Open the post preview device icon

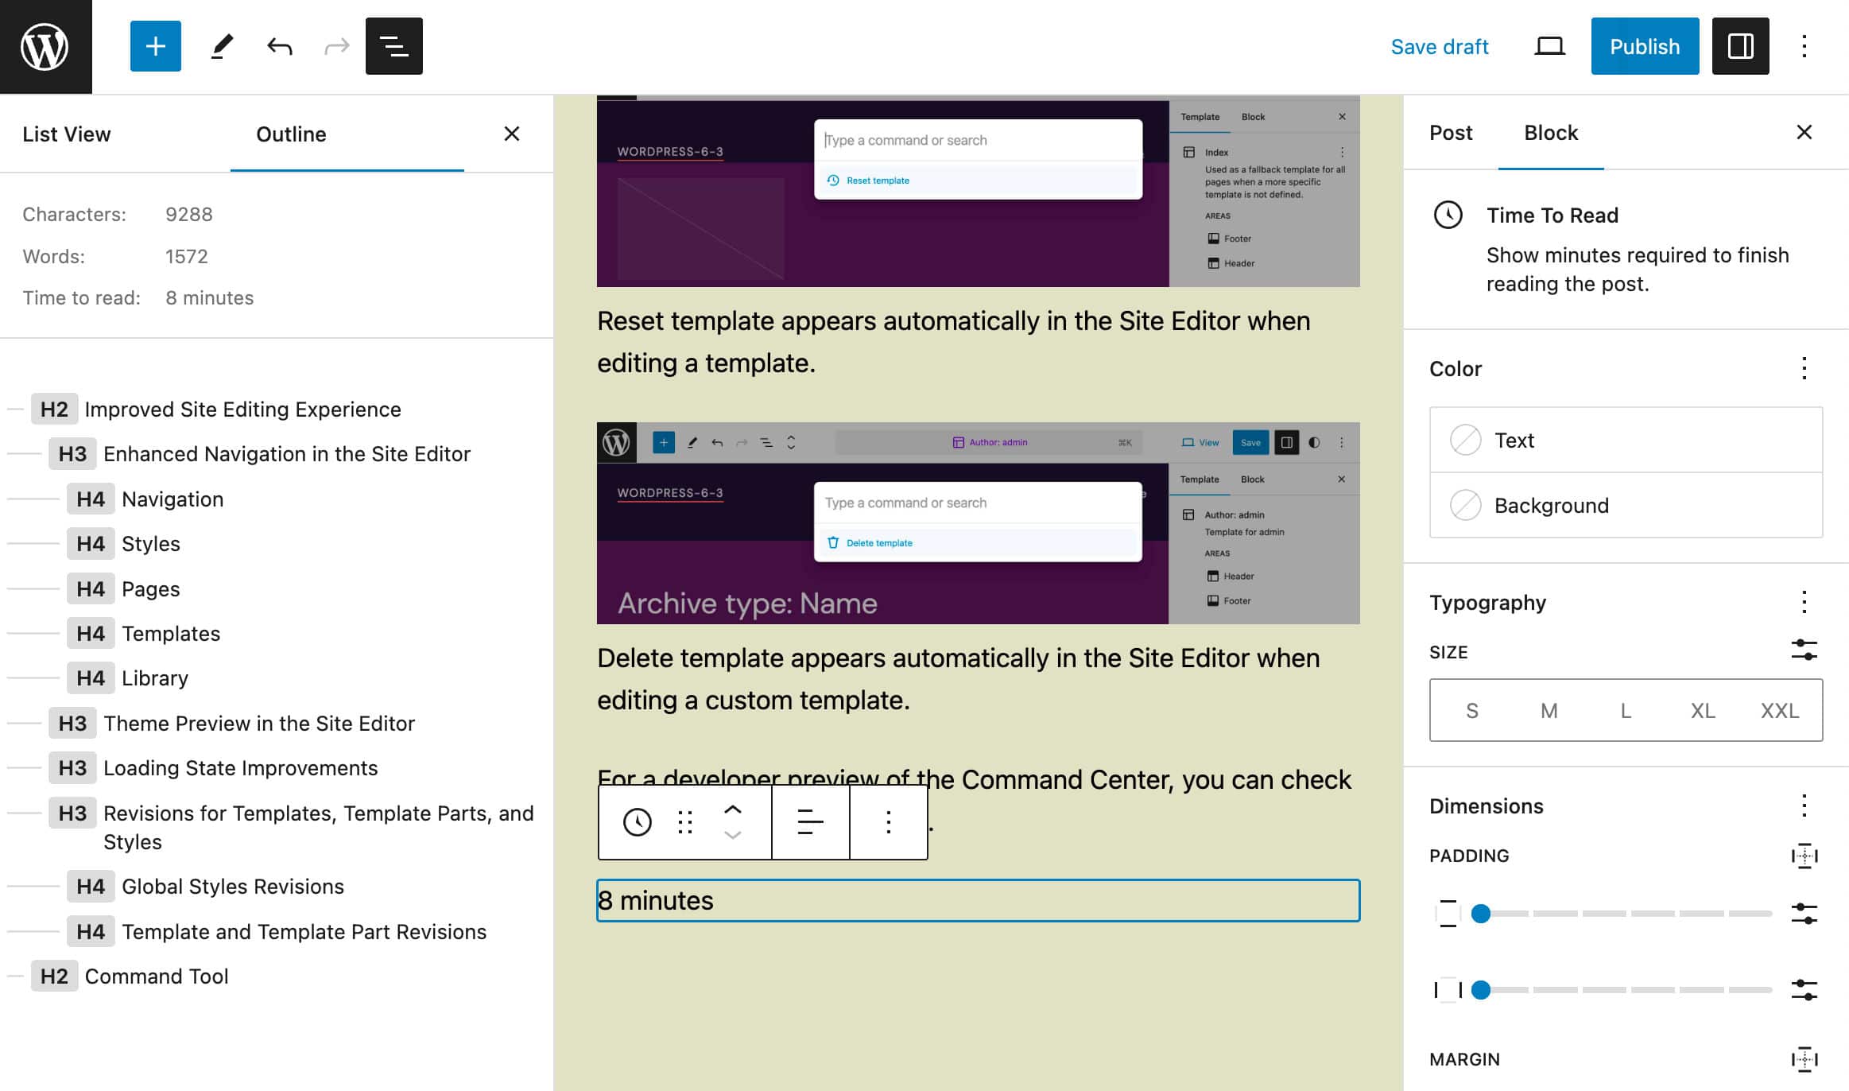tap(1549, 46)
